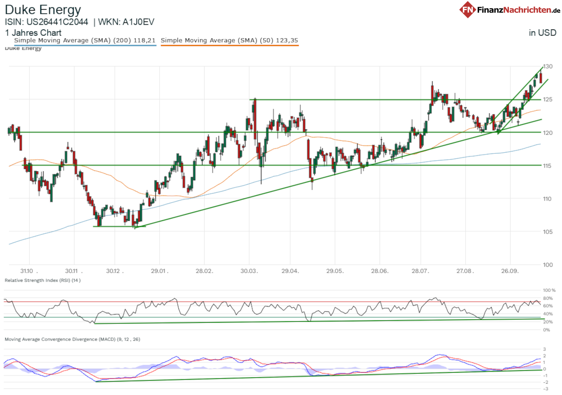Select the Duke Energy chart title

[43, 10]
